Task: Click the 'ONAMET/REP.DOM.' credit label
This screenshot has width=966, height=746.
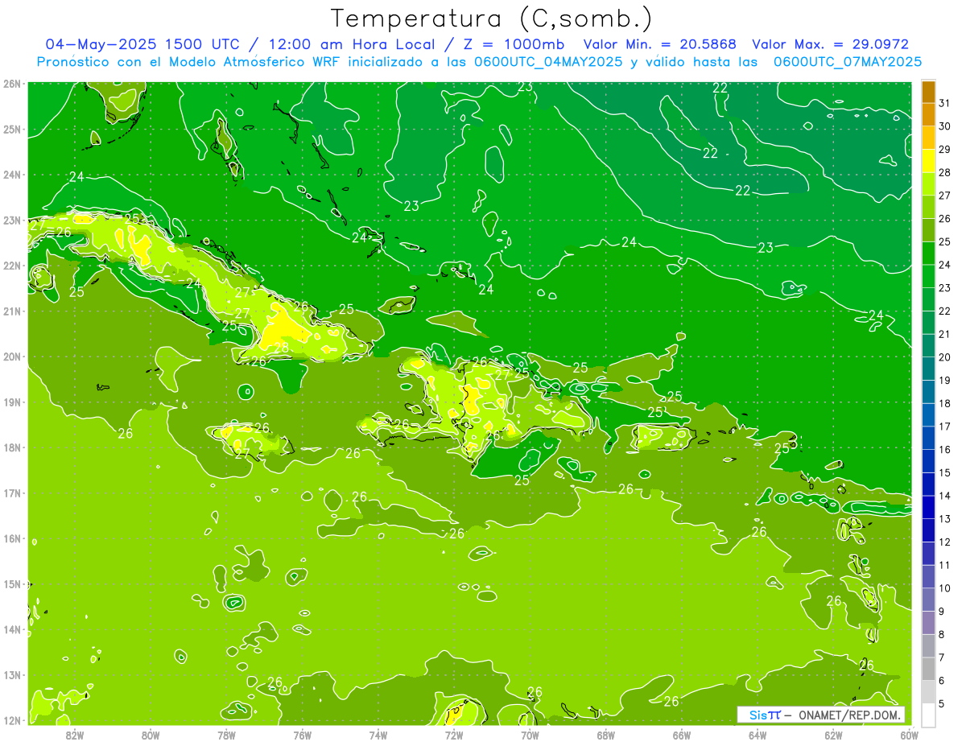Action: point(851,715)
